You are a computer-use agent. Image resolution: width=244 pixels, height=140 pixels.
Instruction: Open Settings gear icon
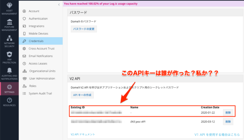(9, 87)
